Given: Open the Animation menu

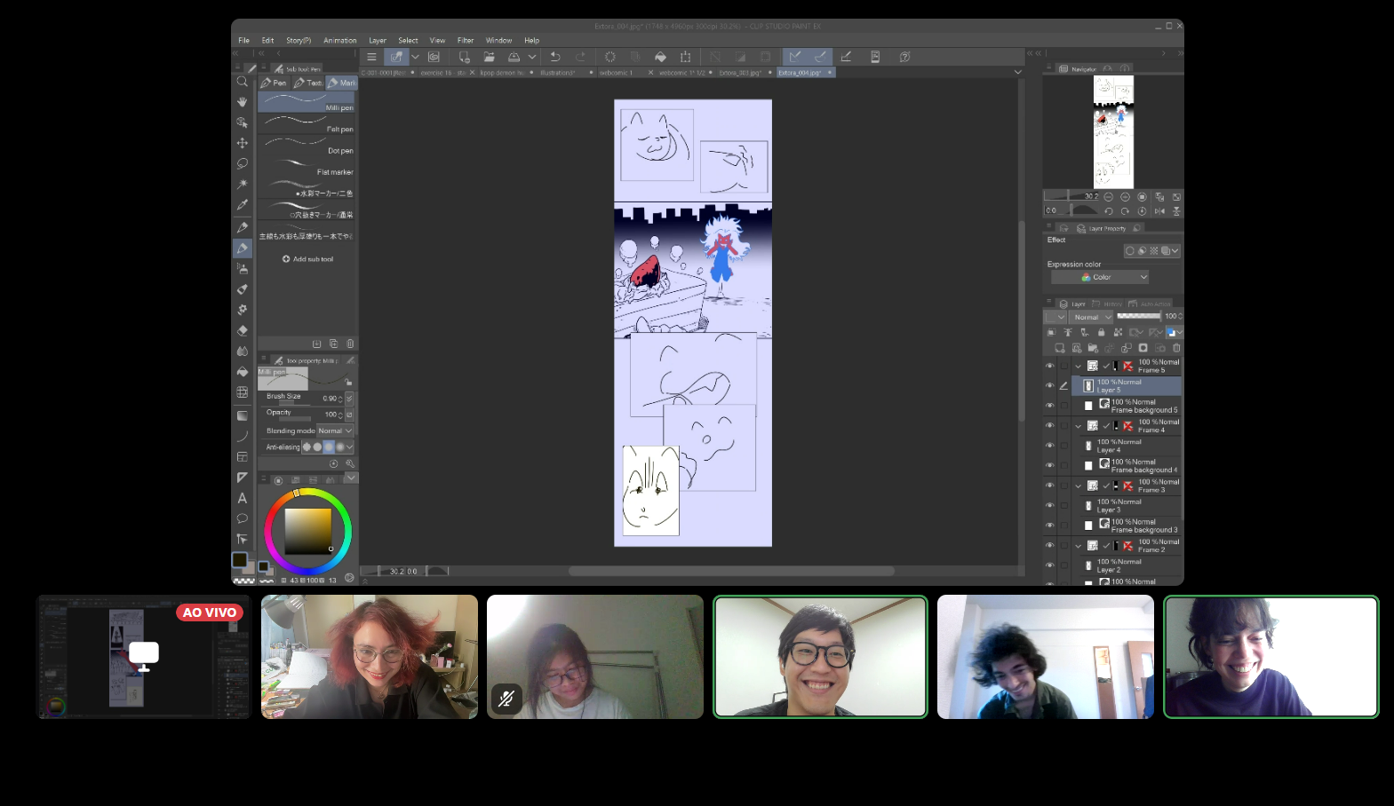Looking at the screenshot, I should (x=339, y=40).
